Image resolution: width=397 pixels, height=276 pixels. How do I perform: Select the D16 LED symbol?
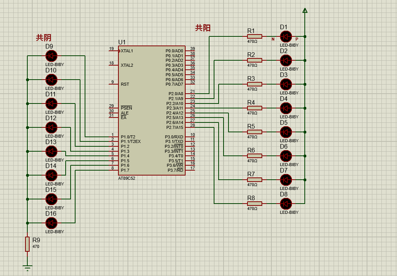tap(51, 223)
